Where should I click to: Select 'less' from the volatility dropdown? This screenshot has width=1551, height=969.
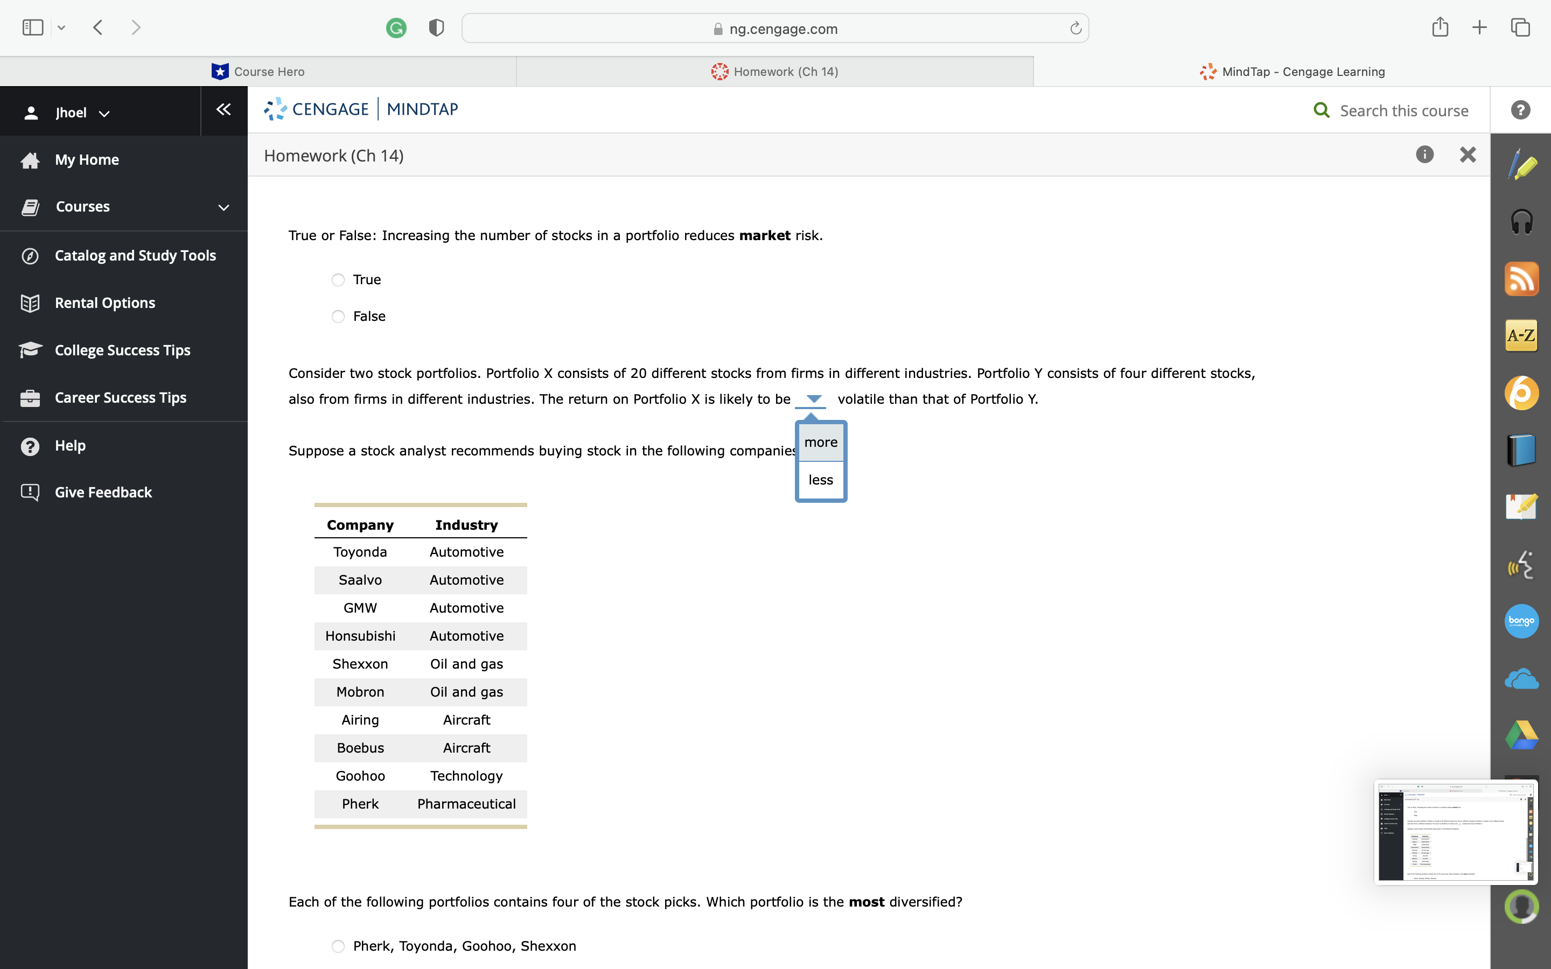821,479
